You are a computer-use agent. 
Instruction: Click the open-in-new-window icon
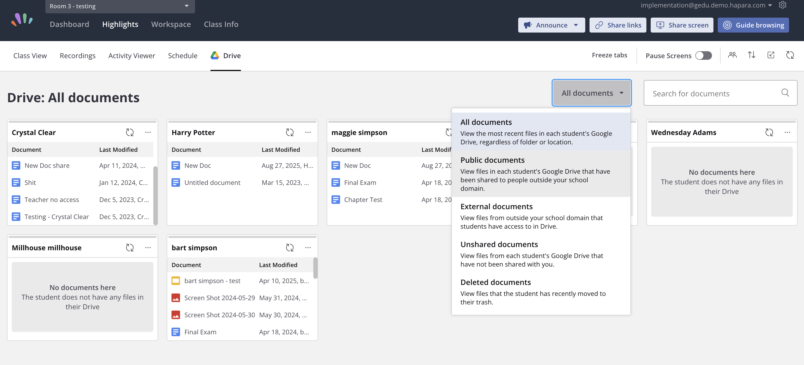771,55
